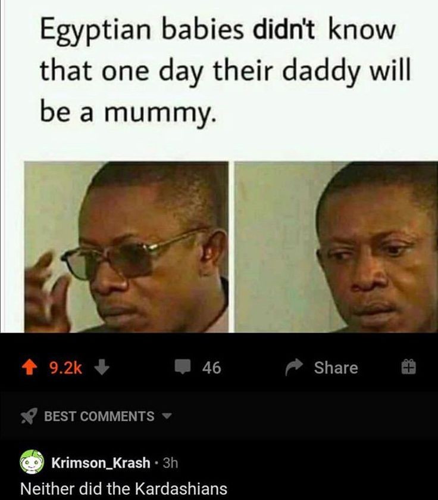Open left meme image with sunglasses
This screenshot has width=438, height=500.
(126, 247)
